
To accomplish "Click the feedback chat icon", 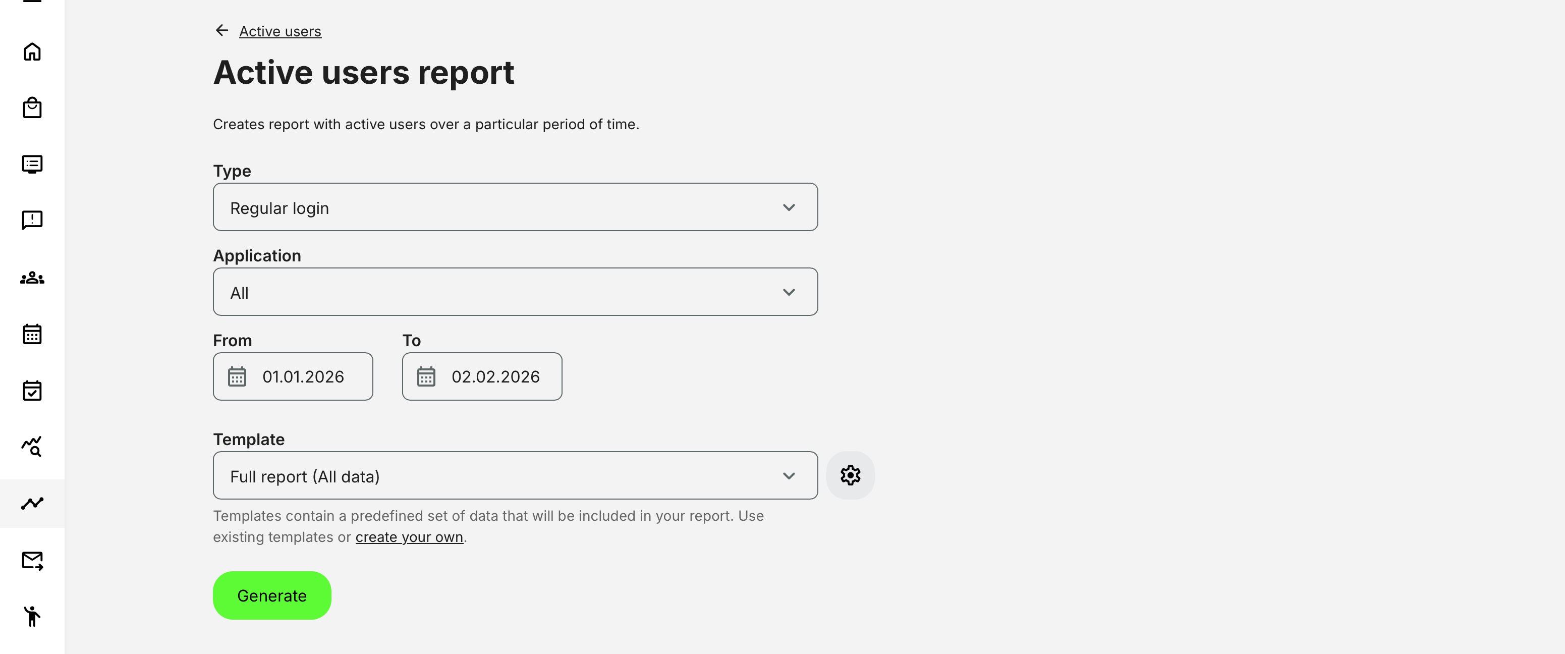I will click(x=32, y=220).
